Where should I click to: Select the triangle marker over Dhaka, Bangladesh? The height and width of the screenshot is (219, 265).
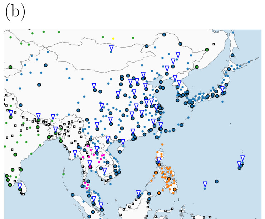[55, 130]
